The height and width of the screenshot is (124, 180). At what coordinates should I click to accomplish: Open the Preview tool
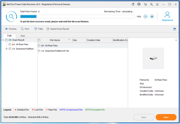[11, 29]
